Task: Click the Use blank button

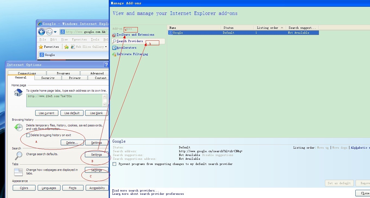Action: point(96,113)
